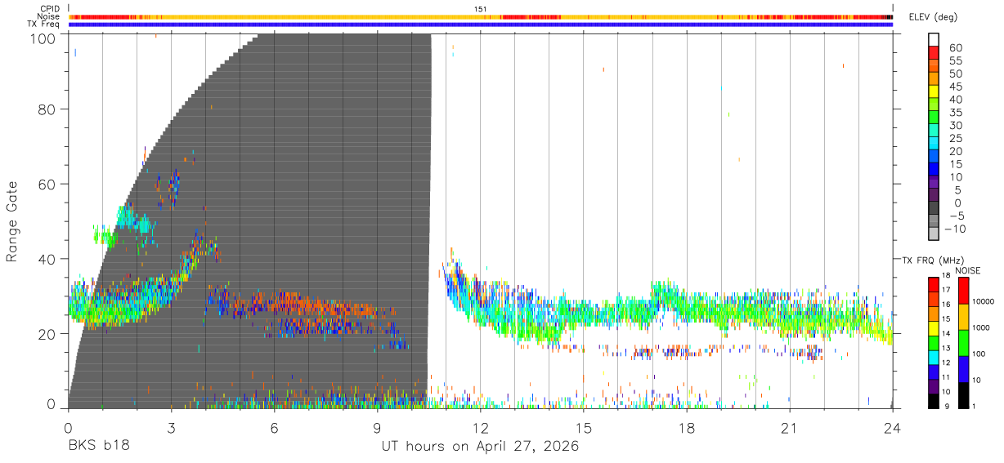Screen dimensions: 1004x463
Task: Click ELEV colorbar label 55
Action: (956, 60)
